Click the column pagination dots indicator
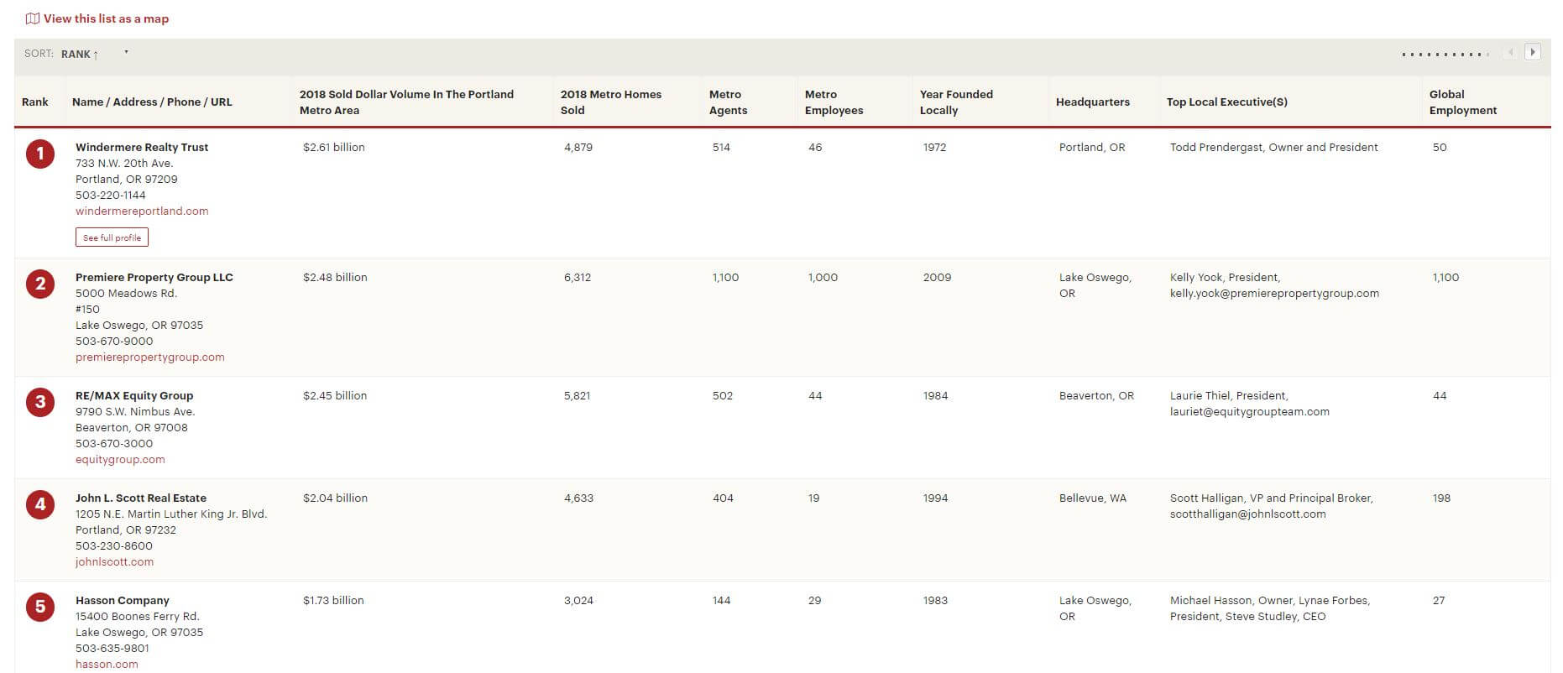The height and width of the screenshot is (673, 1563). coord(1445,55)
